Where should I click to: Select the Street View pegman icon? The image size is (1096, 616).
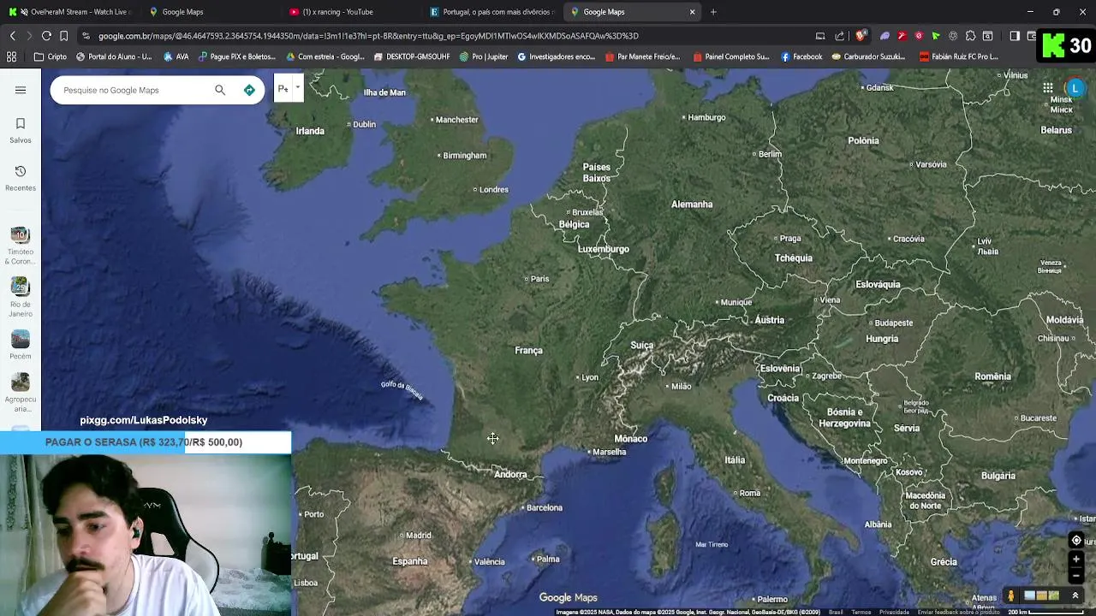coord(1011,595)
